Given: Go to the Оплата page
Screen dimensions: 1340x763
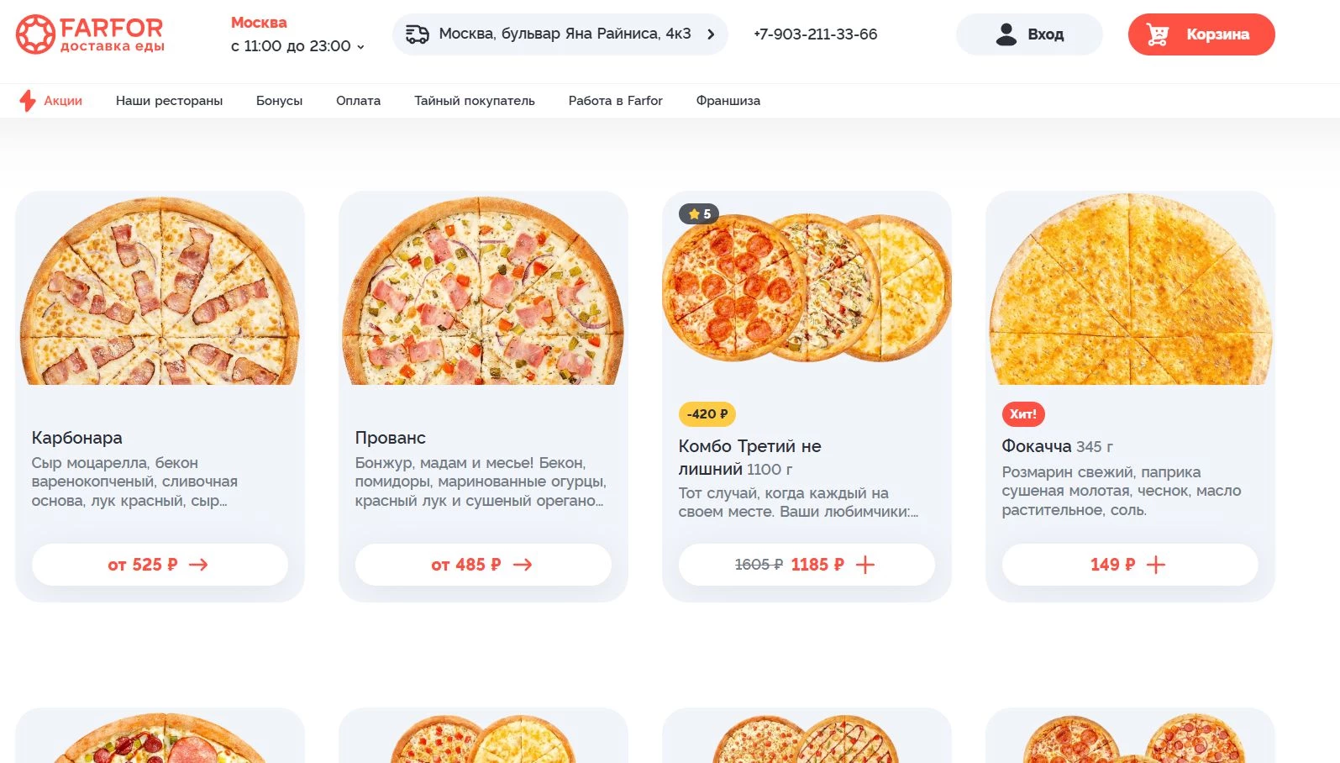Looking at the screenshot, I should [x=358, y=101].
